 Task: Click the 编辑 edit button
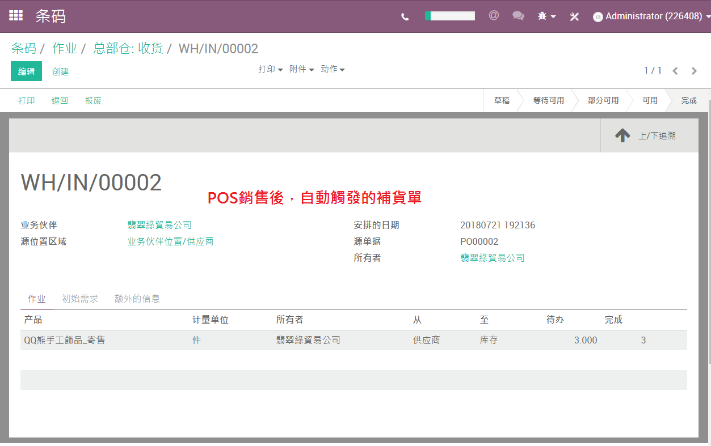tap(26, 71)
